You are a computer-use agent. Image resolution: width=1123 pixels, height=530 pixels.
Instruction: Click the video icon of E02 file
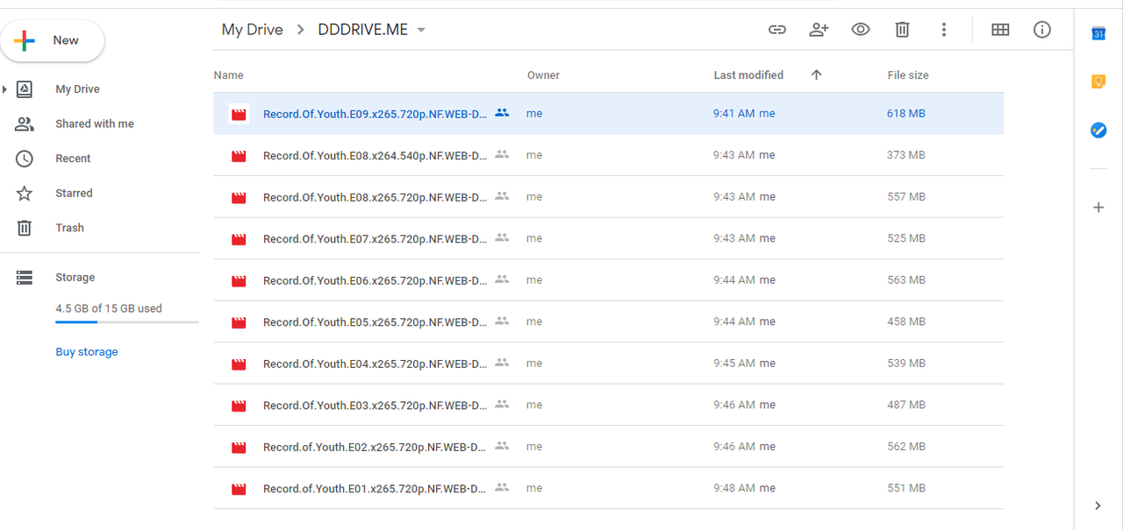(238, 448)
